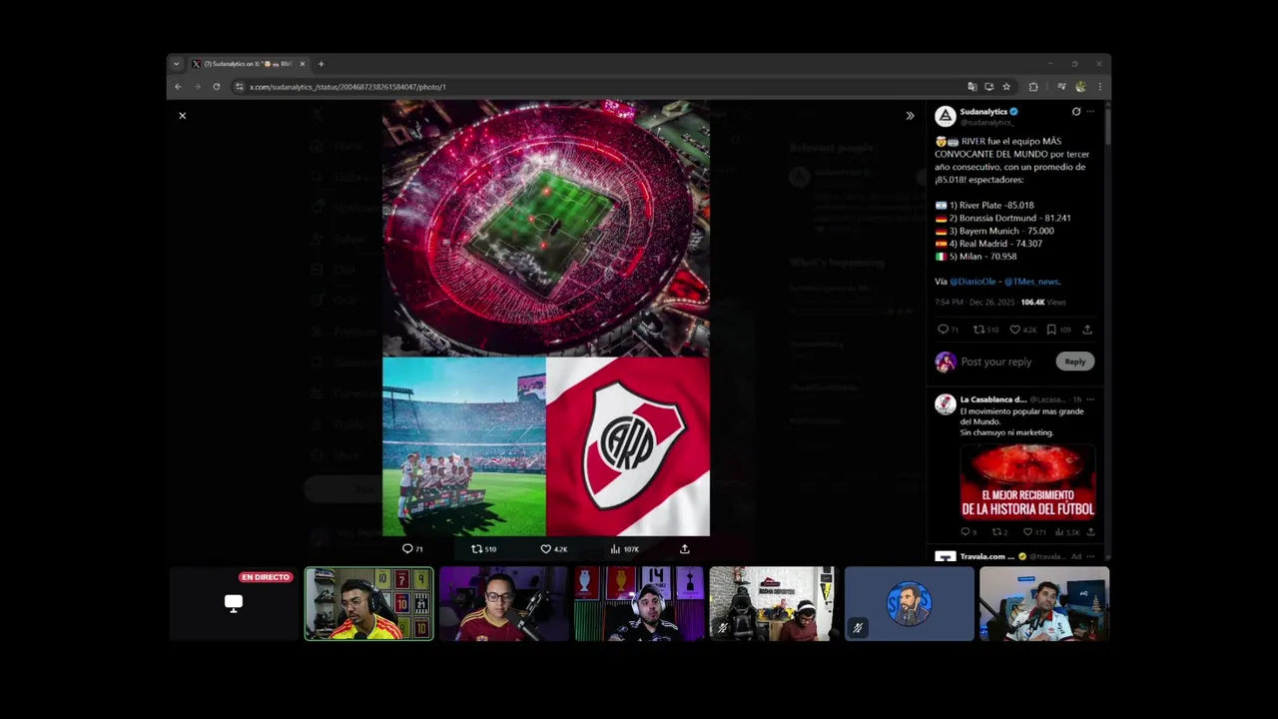Screen dimensions: 1278x719
Task: Close the photo viewer with the X icon
Action: point(182,116)
